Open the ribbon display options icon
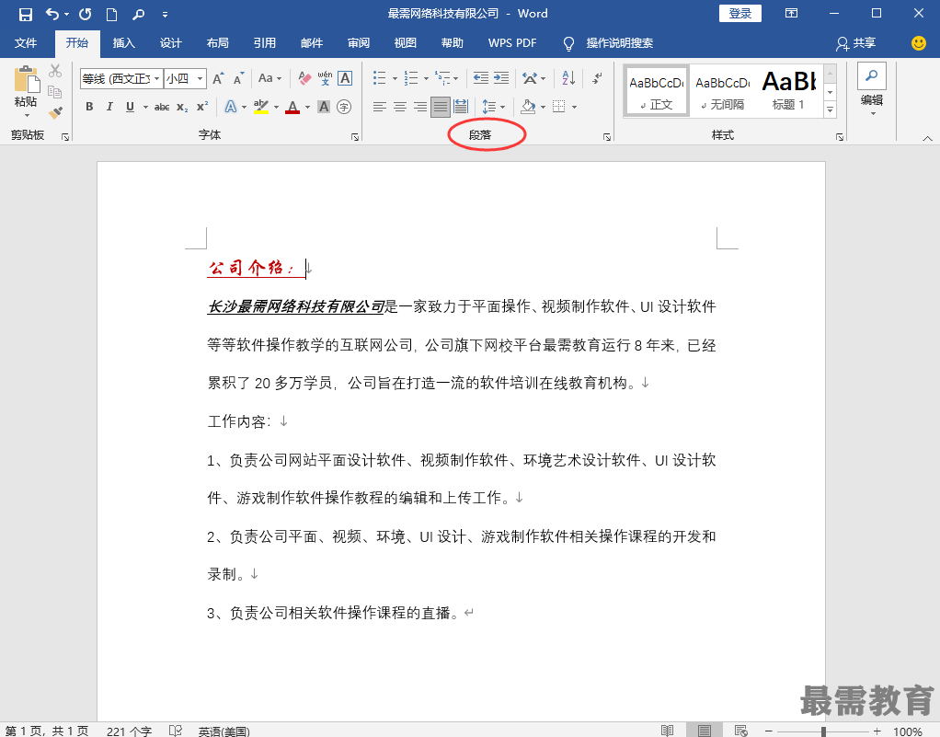 (791, 13)
